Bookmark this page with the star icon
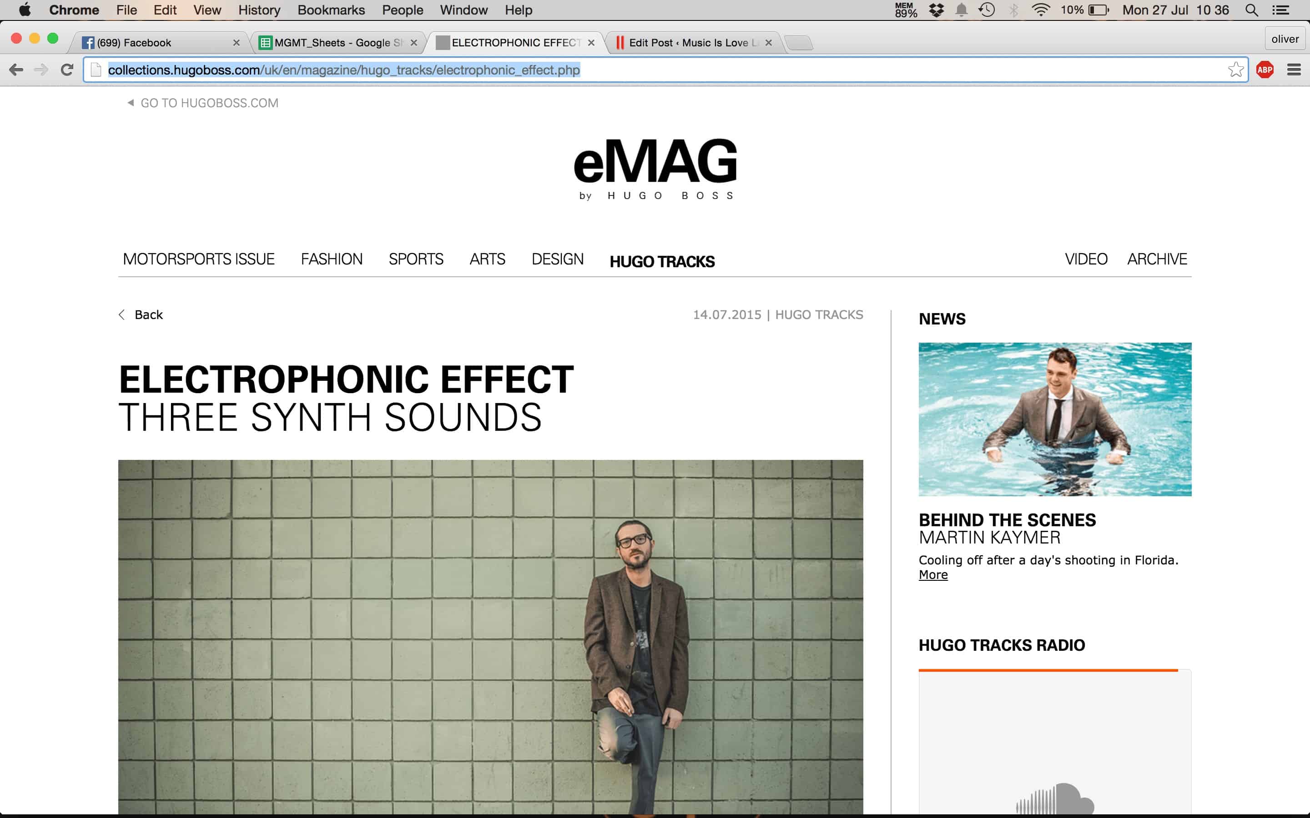The width and height of the screenshot is (1310, 818). click(x=1236, y=69)
